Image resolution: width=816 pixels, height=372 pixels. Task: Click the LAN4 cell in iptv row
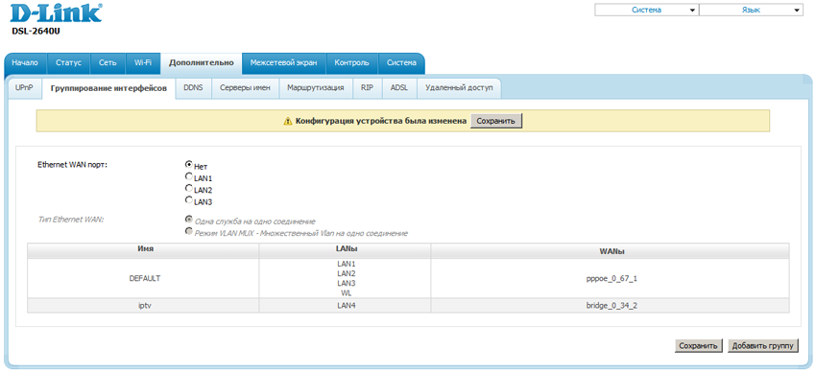point(346,306)
